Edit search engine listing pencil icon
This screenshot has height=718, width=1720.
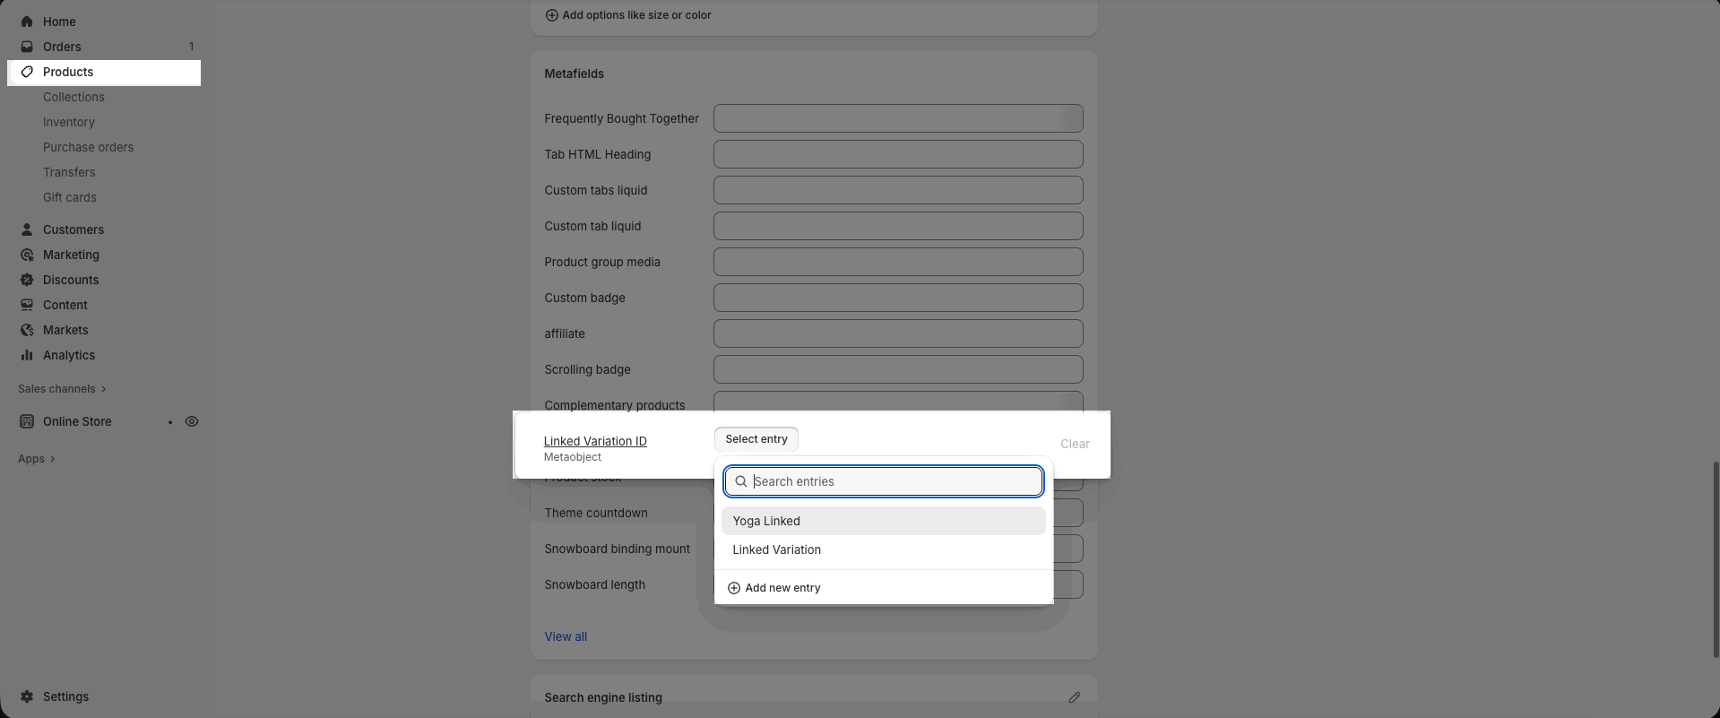click(x=1074, y=697)
